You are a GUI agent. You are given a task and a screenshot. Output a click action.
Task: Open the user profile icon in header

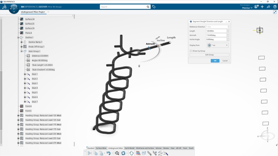[256, 7]
